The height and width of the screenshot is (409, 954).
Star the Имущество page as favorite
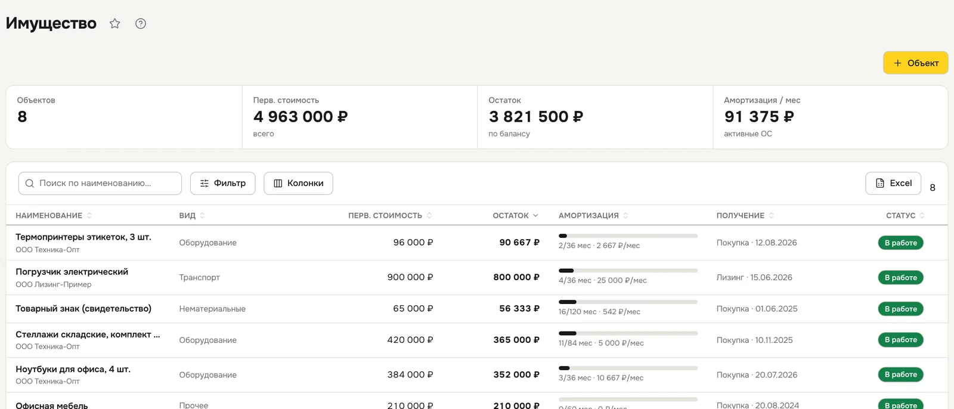click(115, 23)
